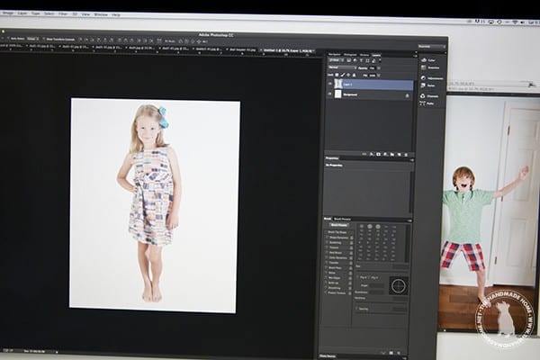Open the Properties panel flyout menu
The width and height of the screenshot is (540, 360).
tap(411, 160)
